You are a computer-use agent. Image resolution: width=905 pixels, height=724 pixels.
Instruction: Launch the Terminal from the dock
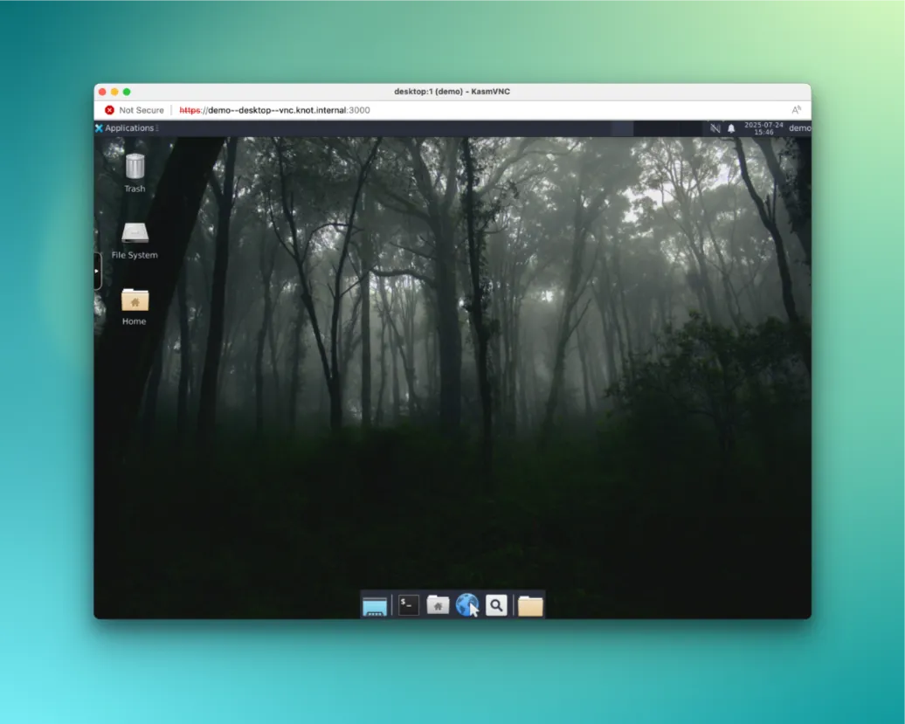[x=409, y=605]
